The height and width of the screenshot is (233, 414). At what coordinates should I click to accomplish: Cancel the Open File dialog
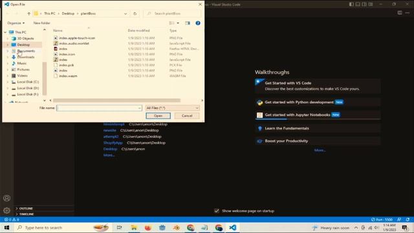[187, 116]
